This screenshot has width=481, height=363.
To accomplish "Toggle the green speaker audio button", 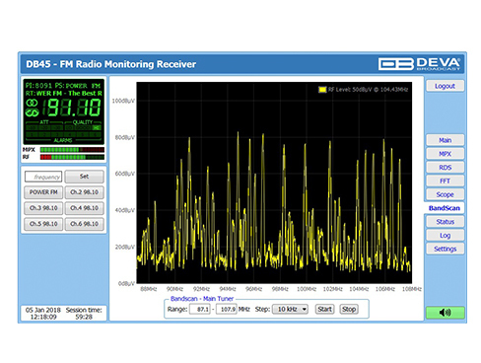I will (x=446, y=313).
